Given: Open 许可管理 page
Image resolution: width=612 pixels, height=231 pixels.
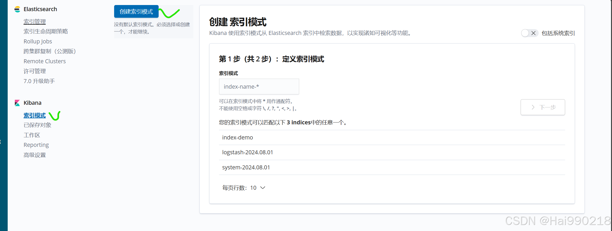Looking at the screenshot, I should click(x=35, y=71).
